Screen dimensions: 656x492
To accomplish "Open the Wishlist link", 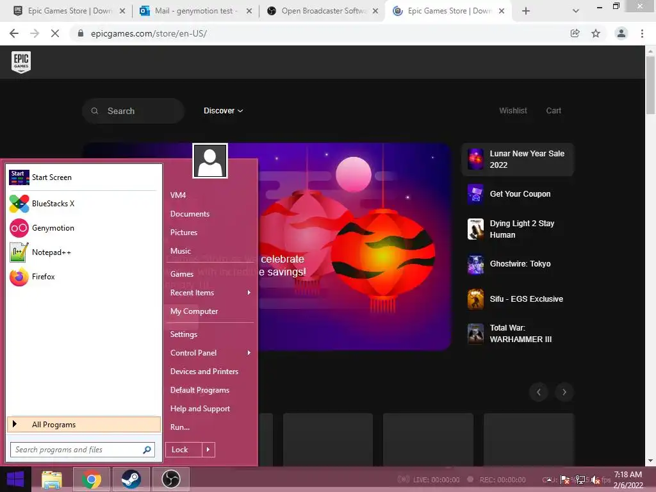I will 513,111.
